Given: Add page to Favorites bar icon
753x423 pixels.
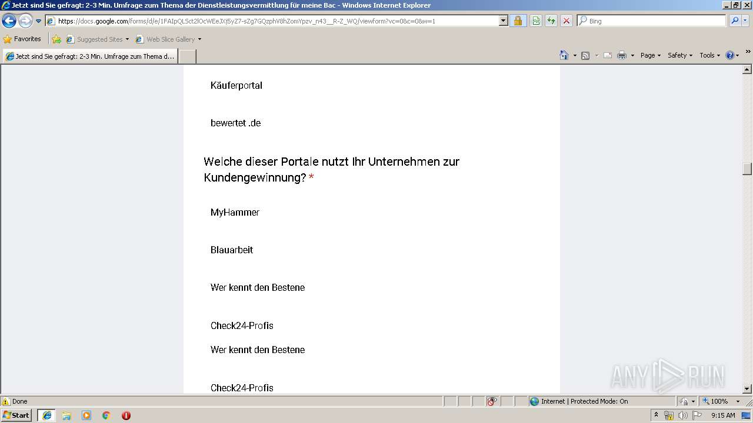Looking at the screenshot, I should (x=56, y=39).
